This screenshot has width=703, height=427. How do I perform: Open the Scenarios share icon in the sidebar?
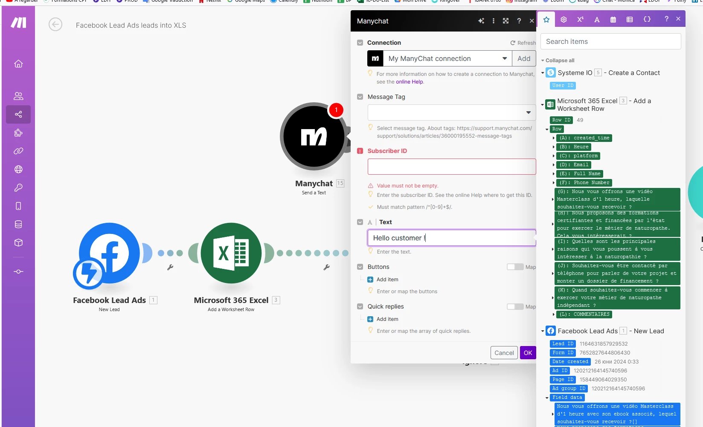(18, 114)
